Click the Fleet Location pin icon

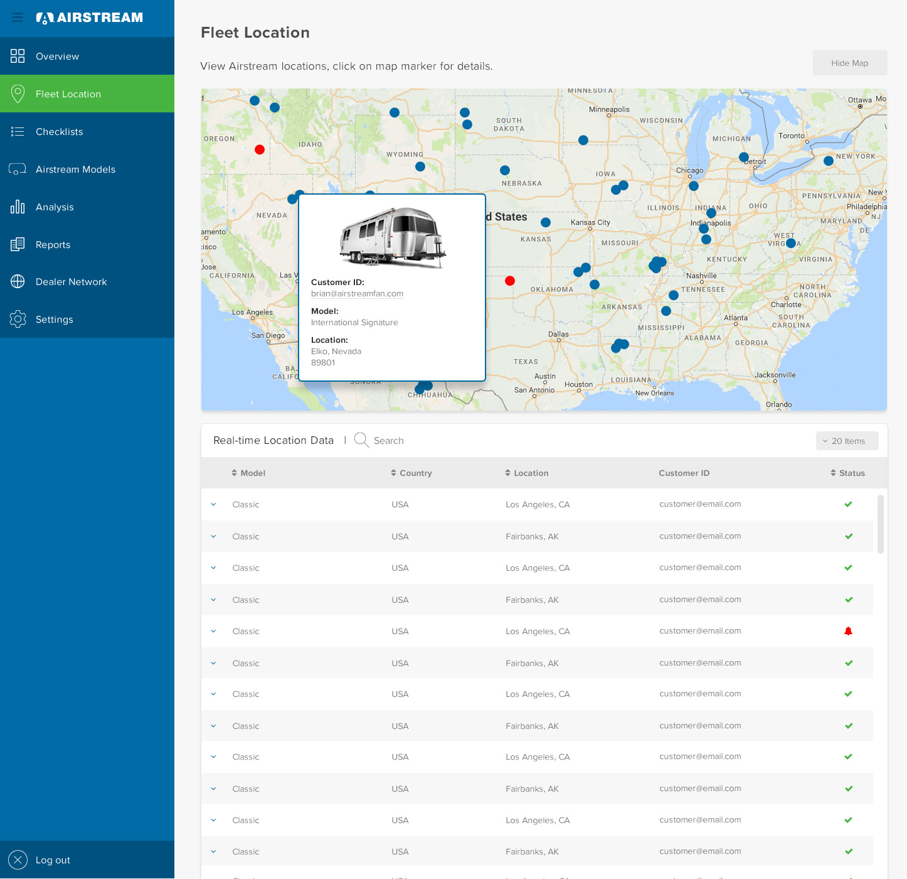(x=18, y=94)
